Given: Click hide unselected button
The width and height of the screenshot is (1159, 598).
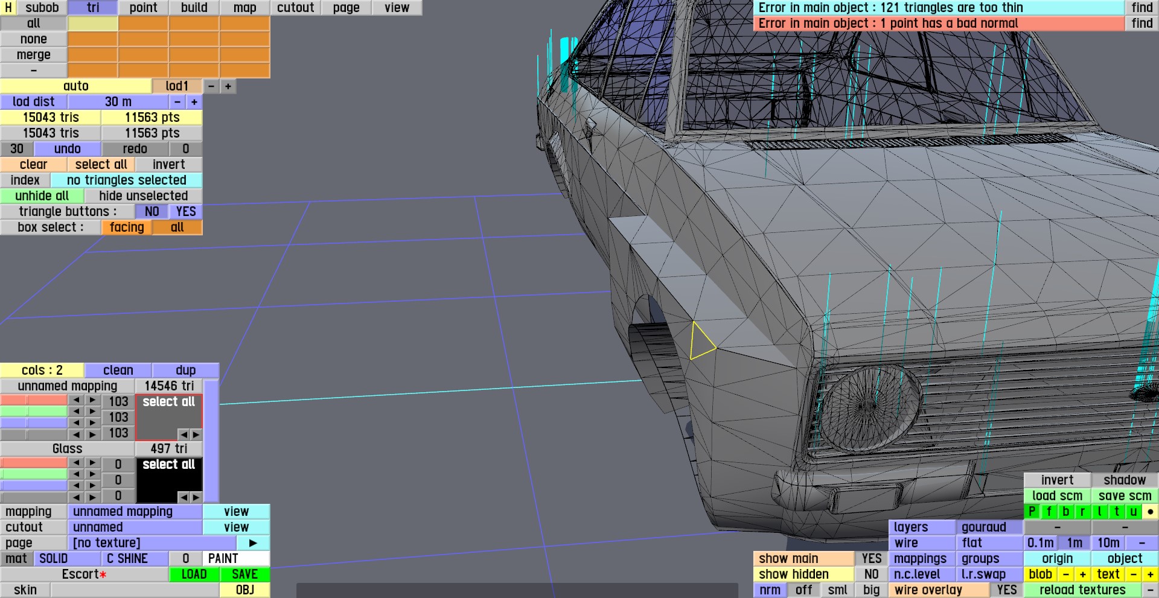Looking at the screenshot, I should tap(144, 196).
